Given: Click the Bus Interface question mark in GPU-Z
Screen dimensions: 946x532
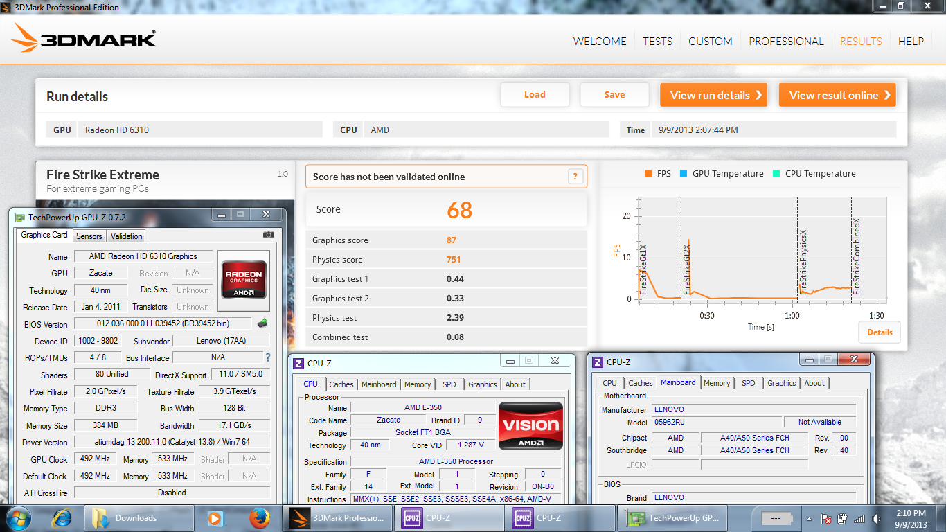Looking at the screenshot, I should click(x=268, y=357).
